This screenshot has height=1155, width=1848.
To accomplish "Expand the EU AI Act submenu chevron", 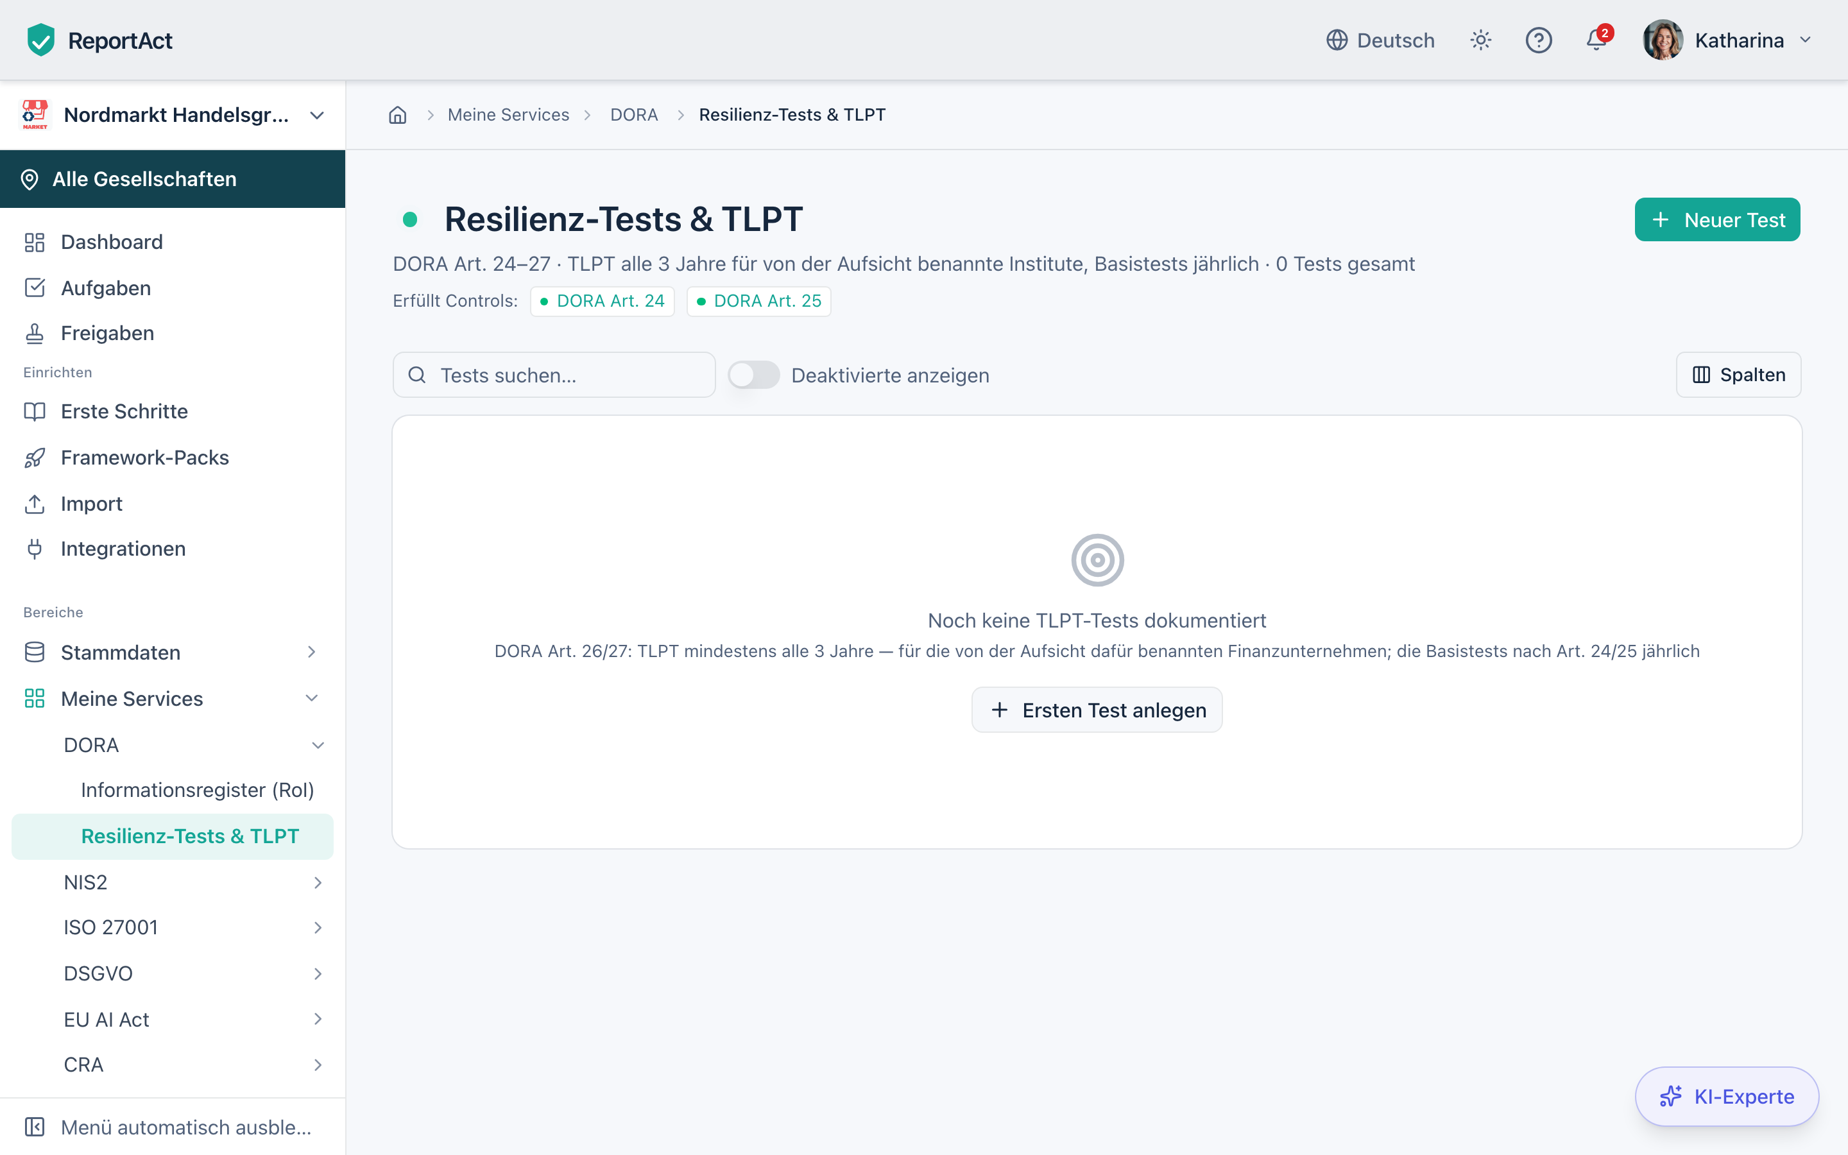I will click(x=318, y=1019).
